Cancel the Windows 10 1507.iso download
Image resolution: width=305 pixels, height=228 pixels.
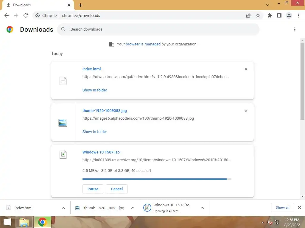117,189
